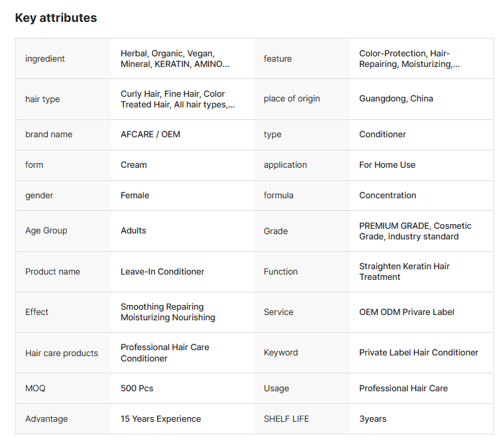Screen dimensions: 497x443
Task: Select the AFCARE / OEM brand value
Action: click(150, 135)
